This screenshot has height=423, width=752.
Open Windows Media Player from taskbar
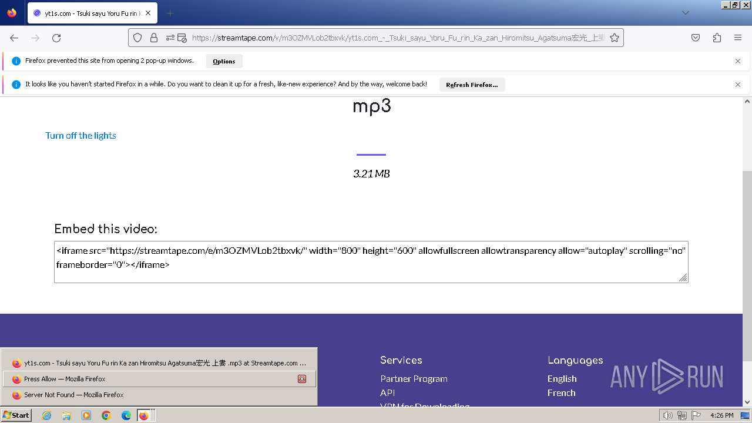coord(86,415)
